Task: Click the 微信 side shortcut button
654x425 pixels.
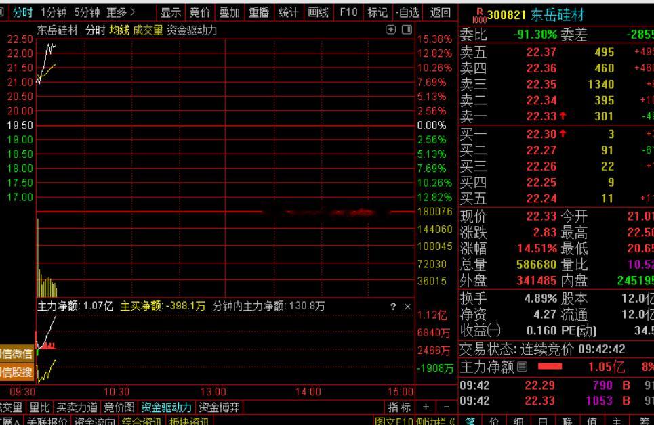Action: pos(16,353)
